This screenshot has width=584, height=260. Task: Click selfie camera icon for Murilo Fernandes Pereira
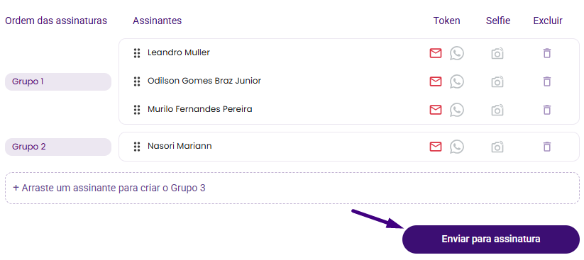497,110
